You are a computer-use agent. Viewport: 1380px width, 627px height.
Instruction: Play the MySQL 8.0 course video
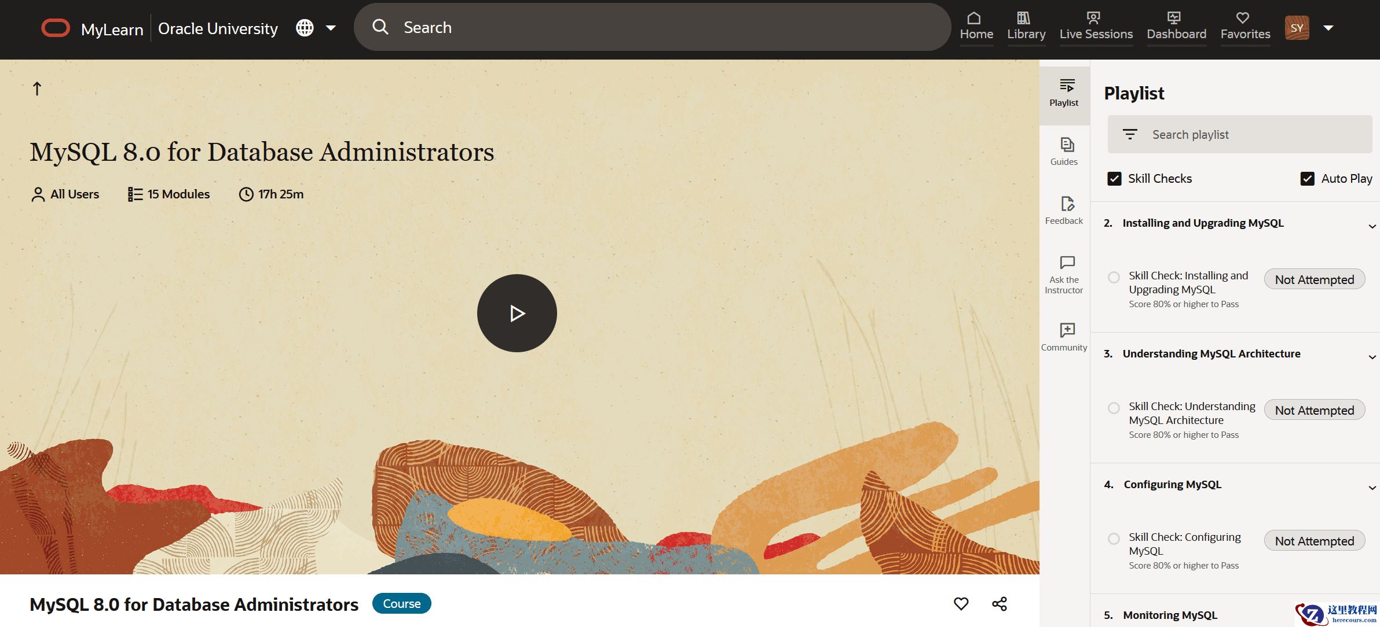coord(517,313)
